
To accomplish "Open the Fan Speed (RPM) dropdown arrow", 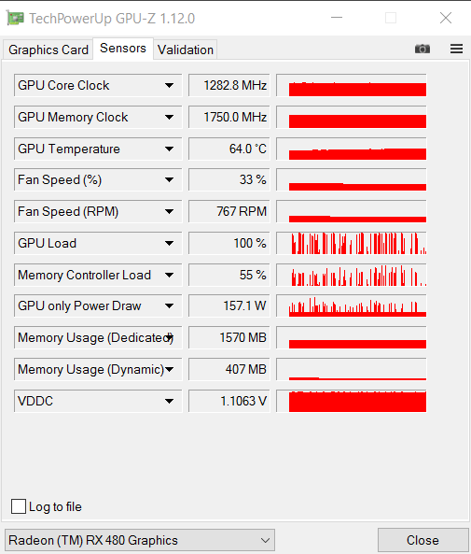I will pyautogui.click(x=170, y=212).
